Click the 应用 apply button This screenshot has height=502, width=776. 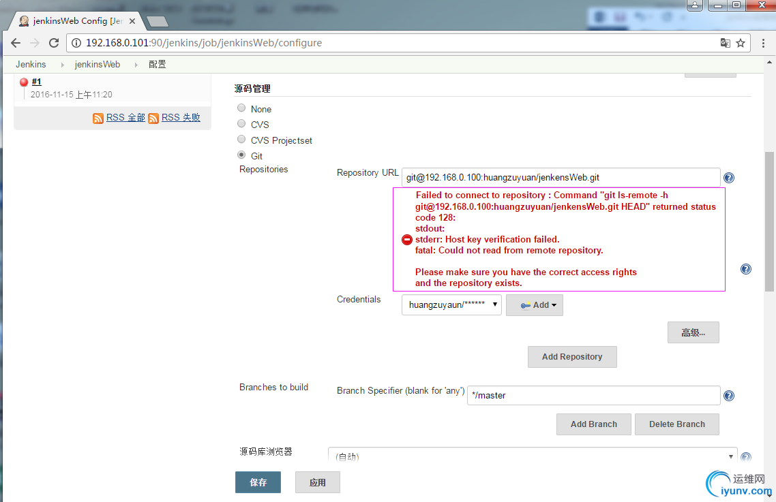[x=318, y=482]
